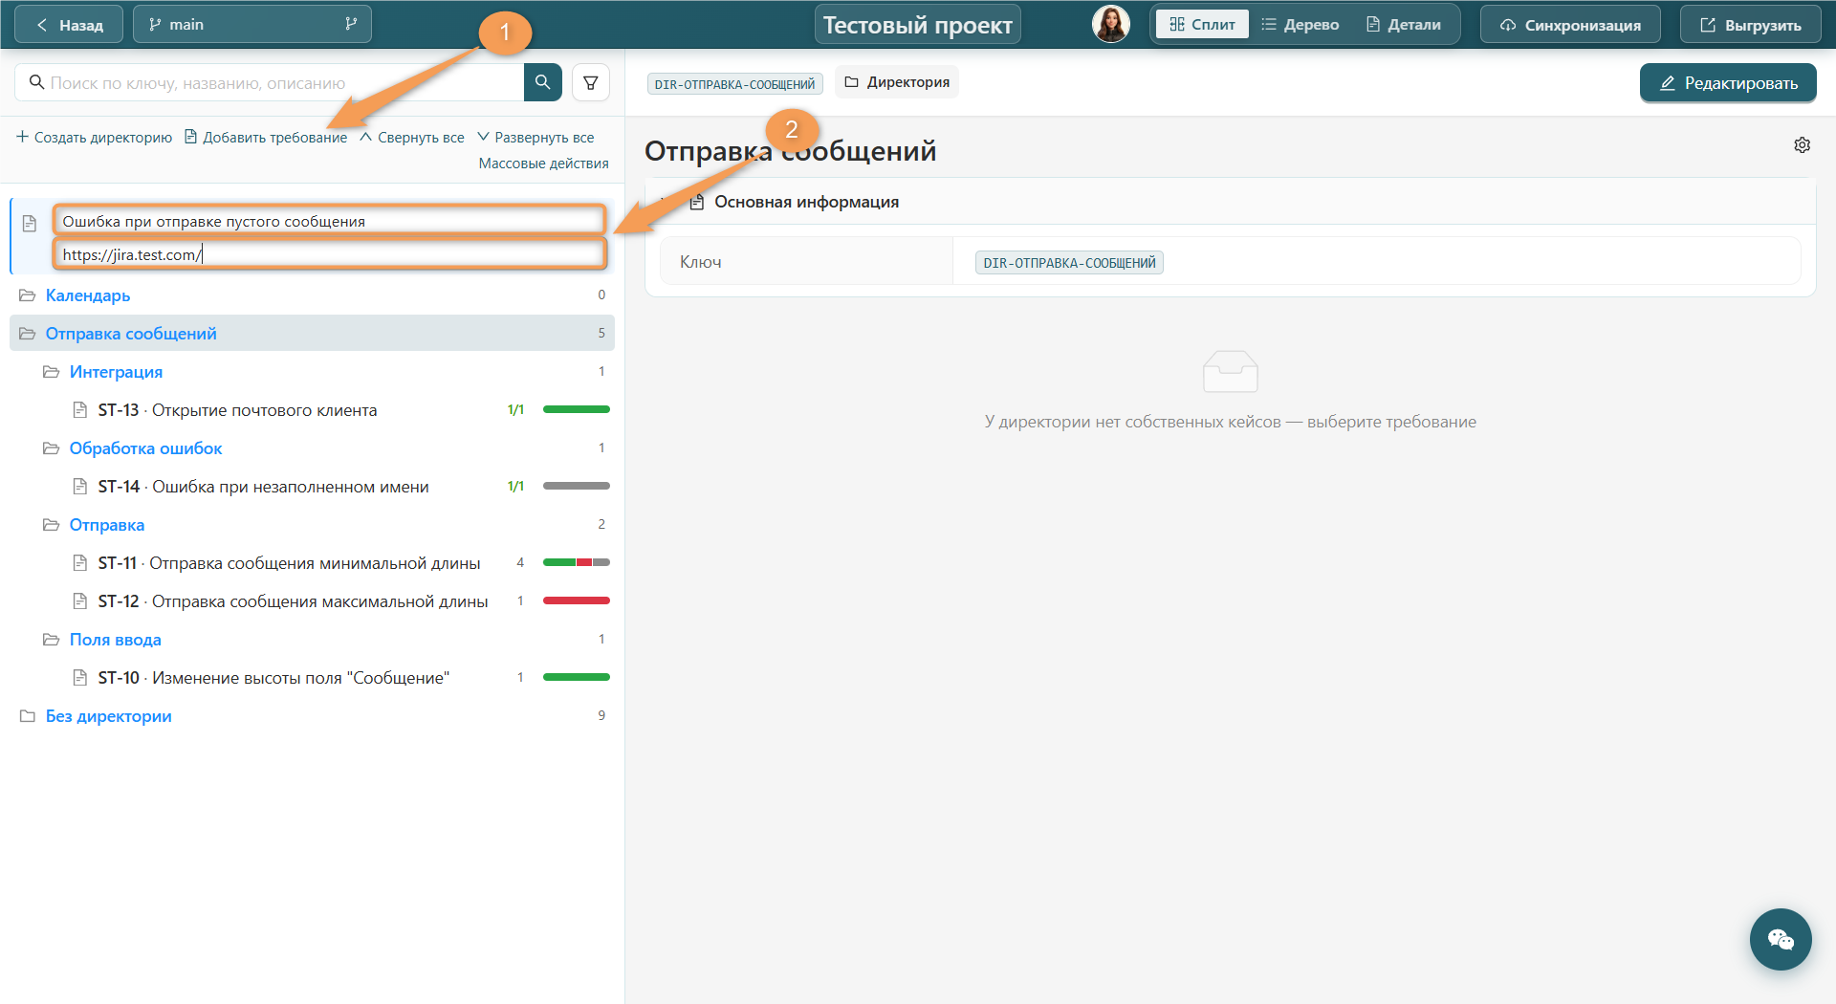Select ST-13 Открытие почтового клиента requirement
Image resolution: width=1836 pixels, height=1004 pixels.
pyautogui.click(x=312, y=410)
